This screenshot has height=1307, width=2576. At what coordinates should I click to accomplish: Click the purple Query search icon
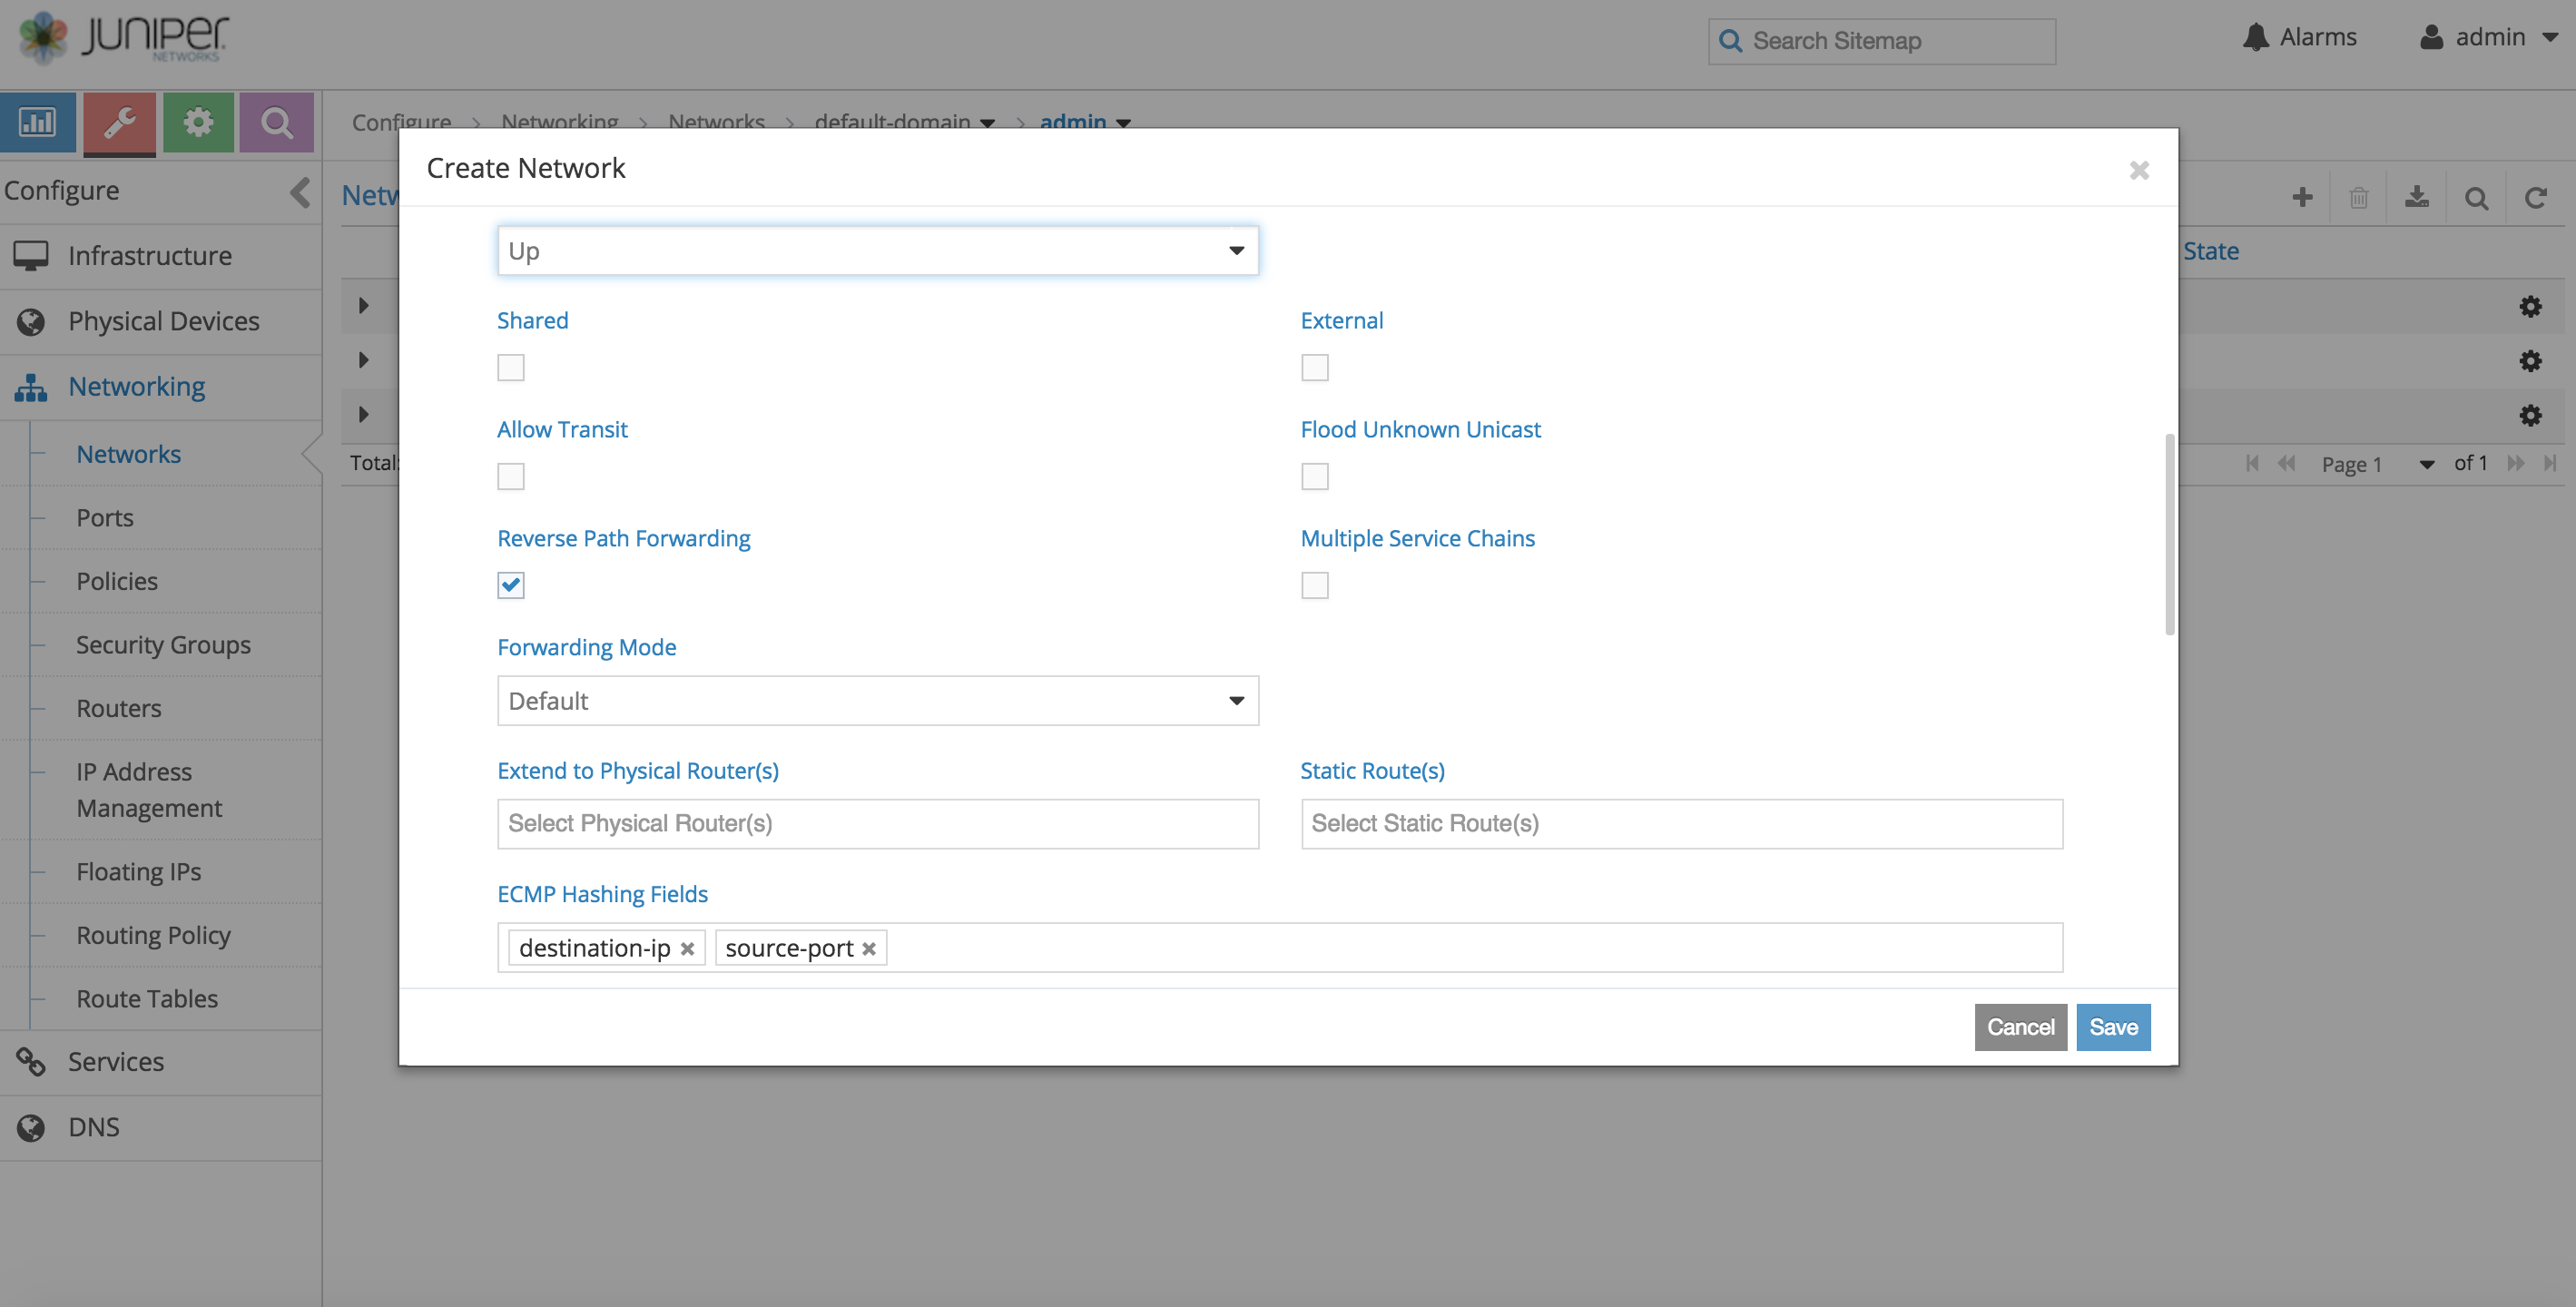(277, 122)
